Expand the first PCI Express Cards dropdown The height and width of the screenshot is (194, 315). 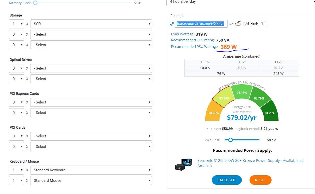[x=91, y=102]
